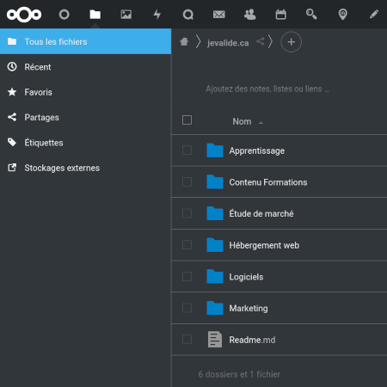Tick the select-all checkbox in header
Viewport: 387px width, 387px height.
coord(187,120)
